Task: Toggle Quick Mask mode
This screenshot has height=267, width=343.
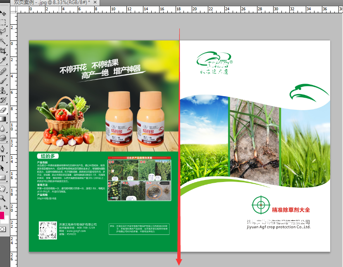Action: 3,229
